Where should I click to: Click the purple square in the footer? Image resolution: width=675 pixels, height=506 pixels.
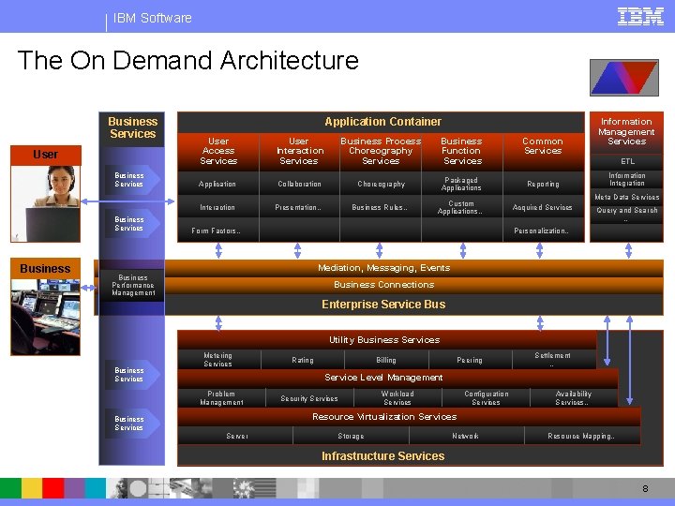(74, 488)
